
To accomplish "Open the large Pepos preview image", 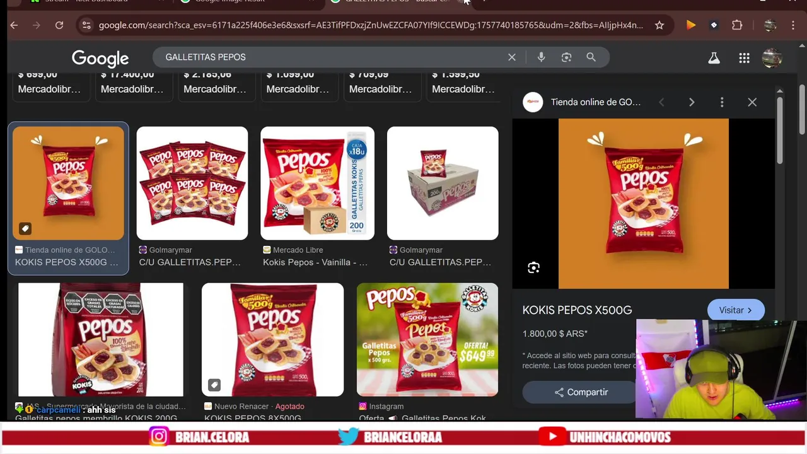I will pos(644,204).
